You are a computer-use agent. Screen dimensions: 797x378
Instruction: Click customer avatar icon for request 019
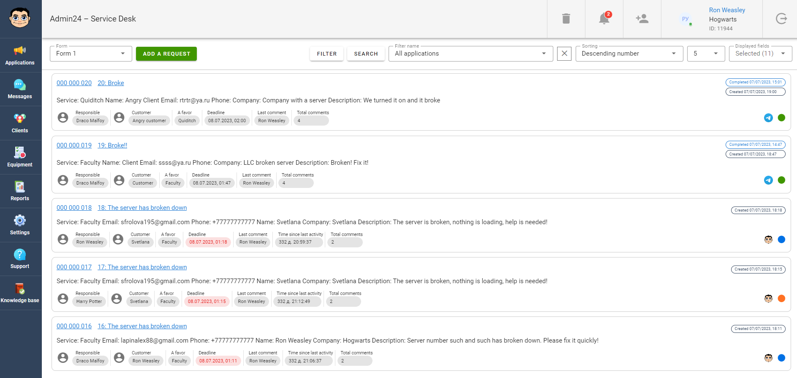(x=119, y=180)
